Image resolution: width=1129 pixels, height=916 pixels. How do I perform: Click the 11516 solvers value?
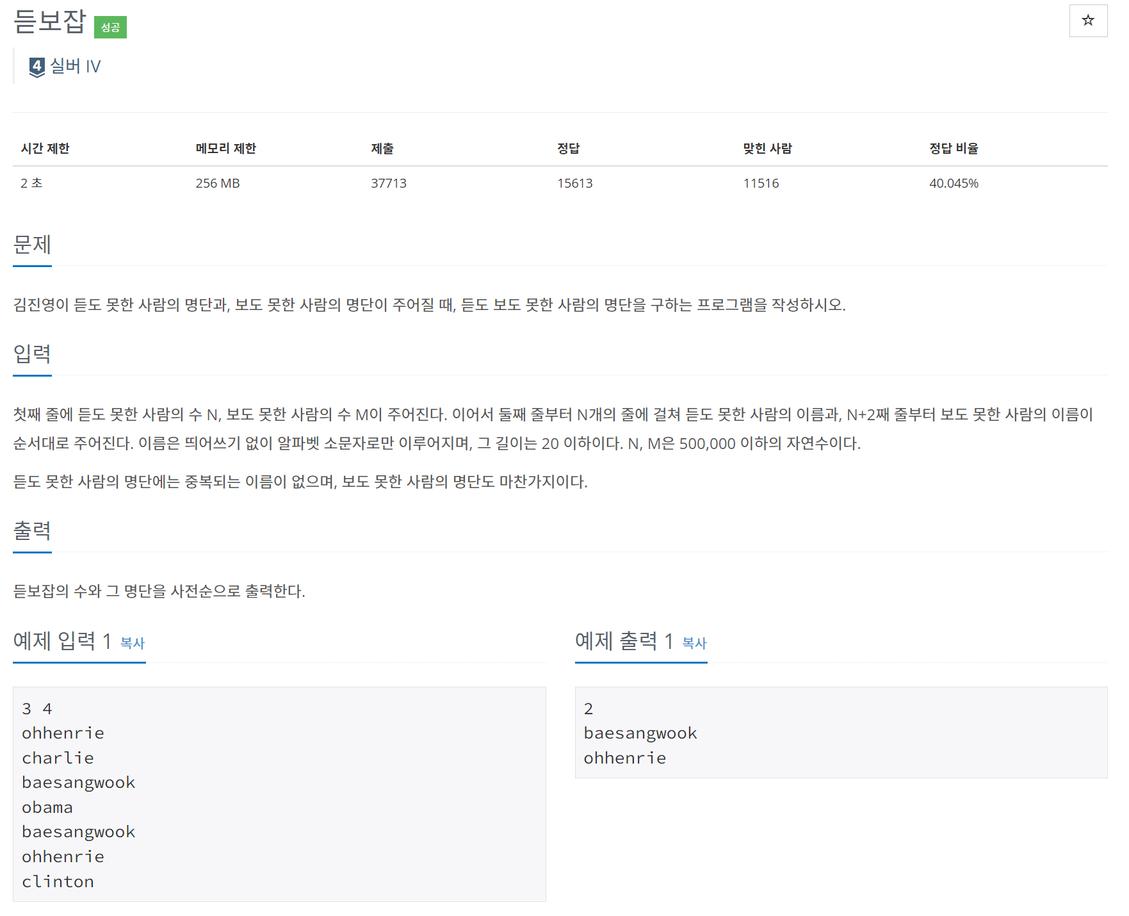tap(761, 183)
